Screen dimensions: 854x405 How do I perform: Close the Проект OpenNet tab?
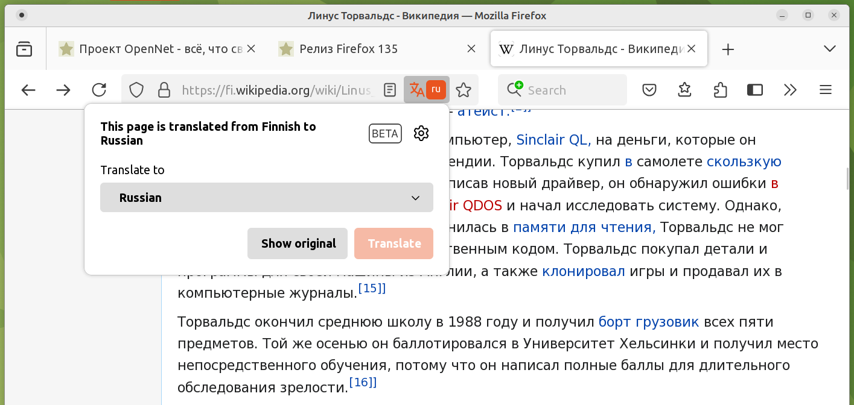[251, 49]
